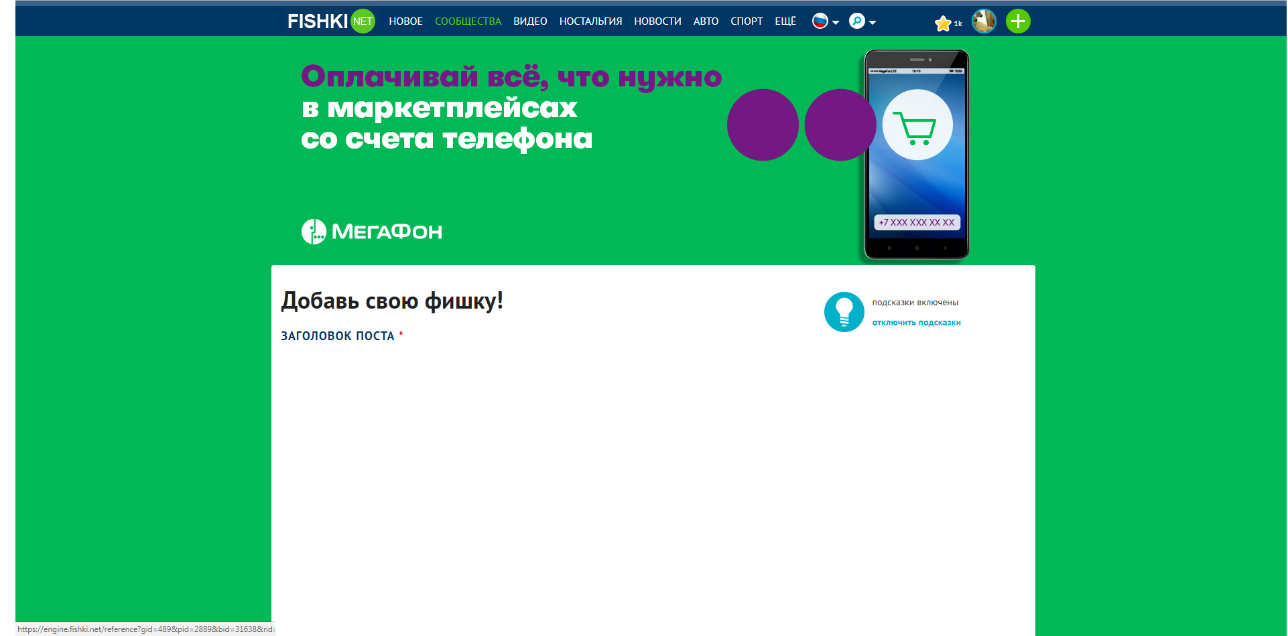The width and height of the screenshot is (1288, 636).
Task: Click the Добавь свою фишку! heading
Action: pos(392,301)
